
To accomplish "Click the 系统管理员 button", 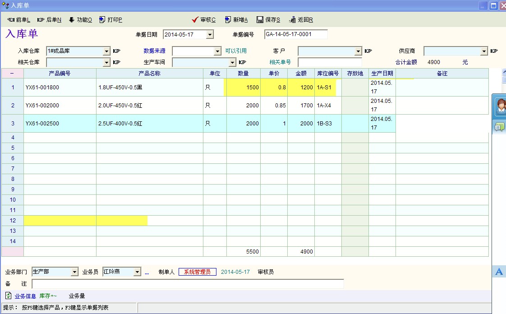I will [x=197, y=272].
